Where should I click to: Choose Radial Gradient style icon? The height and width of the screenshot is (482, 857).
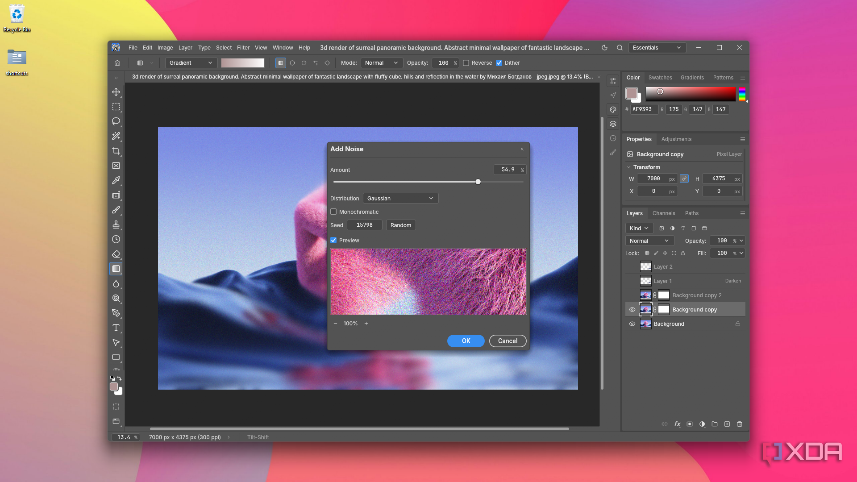(x=292, y=63)
